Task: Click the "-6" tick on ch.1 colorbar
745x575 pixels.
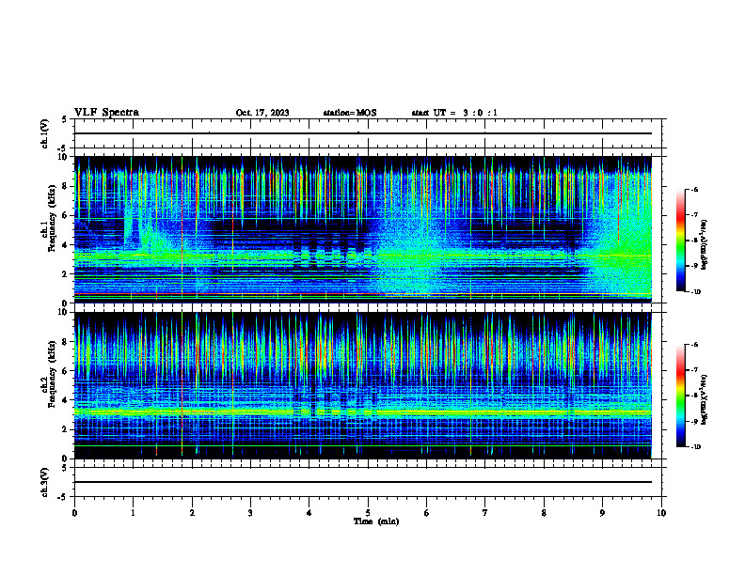Action: pyautogui.click(x=694, y=189)
